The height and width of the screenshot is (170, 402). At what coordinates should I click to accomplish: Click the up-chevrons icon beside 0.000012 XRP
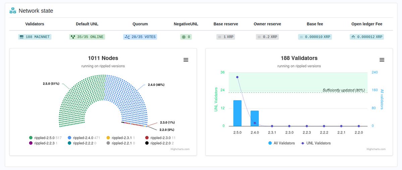coord(353,37)
